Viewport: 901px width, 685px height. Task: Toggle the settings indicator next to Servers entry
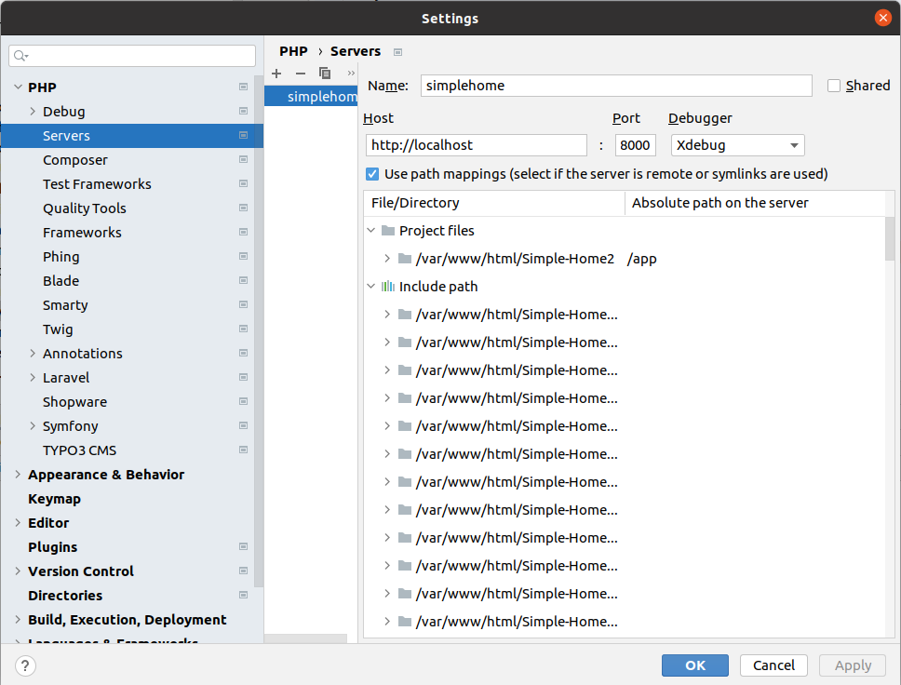coord(243,135)
